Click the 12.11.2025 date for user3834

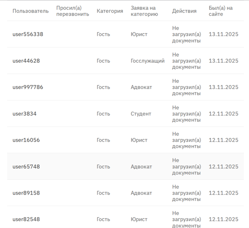coord(223,114)
